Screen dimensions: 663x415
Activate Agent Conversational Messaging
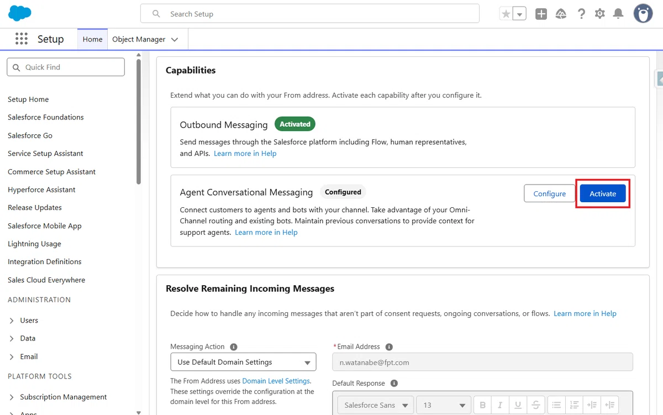coord(603,193)
